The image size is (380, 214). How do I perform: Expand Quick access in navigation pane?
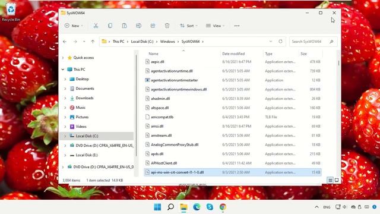coord(63,58)
